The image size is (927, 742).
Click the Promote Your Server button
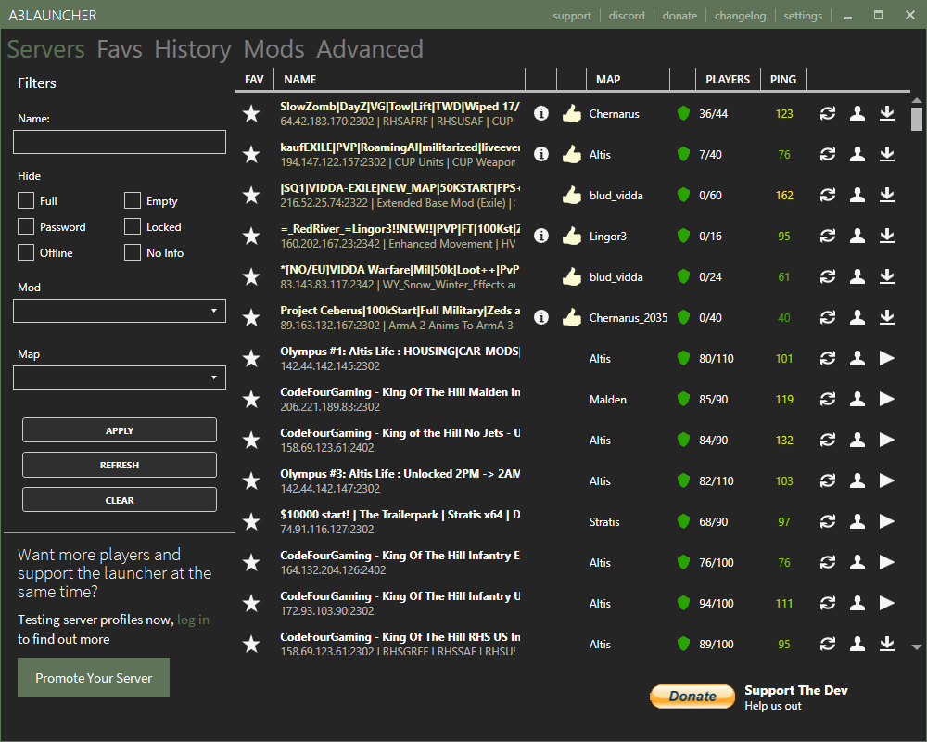point(94,678)
